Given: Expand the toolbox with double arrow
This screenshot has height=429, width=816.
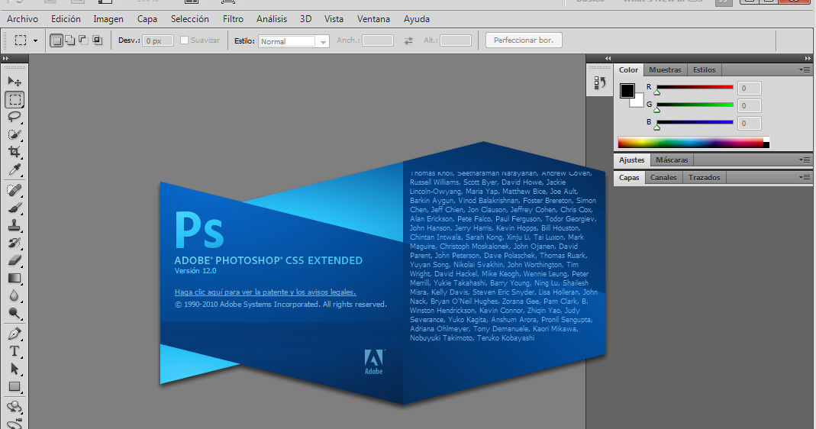Looking at the screenshot, I should (x=5, y=58).
